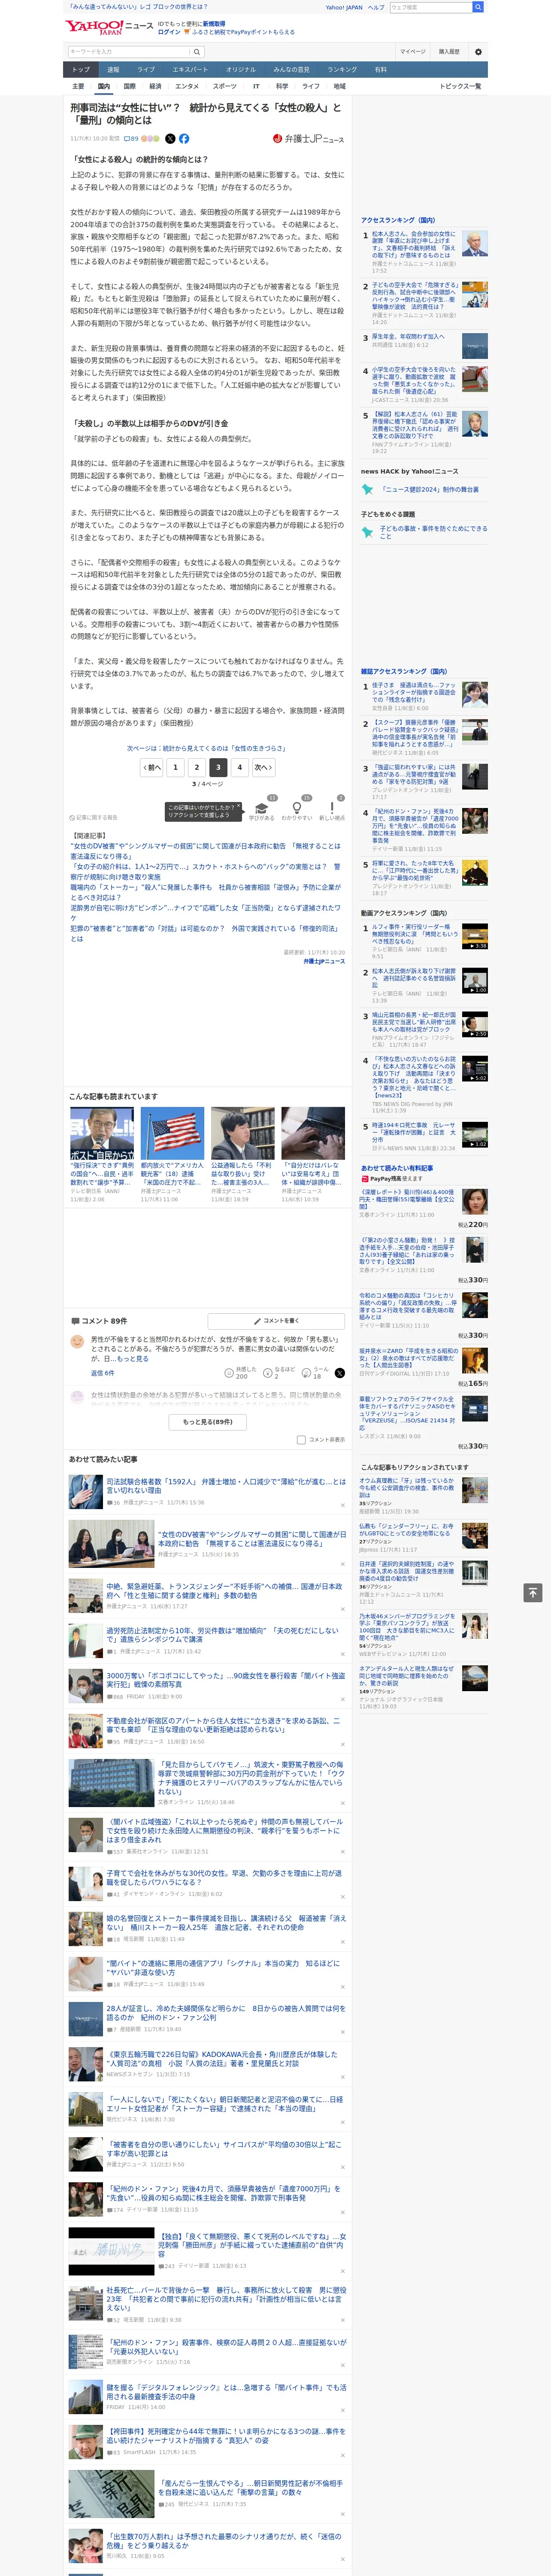
Task: Expand the first comment with もっと見る
Action: point(133,1359)
